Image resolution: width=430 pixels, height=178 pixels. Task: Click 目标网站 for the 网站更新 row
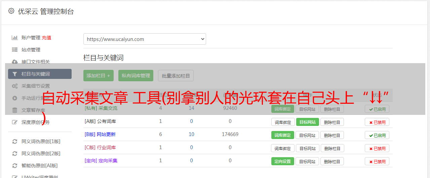coord(307,135)
